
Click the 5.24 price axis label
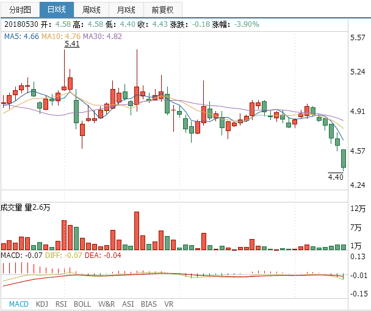pos(358,72)
